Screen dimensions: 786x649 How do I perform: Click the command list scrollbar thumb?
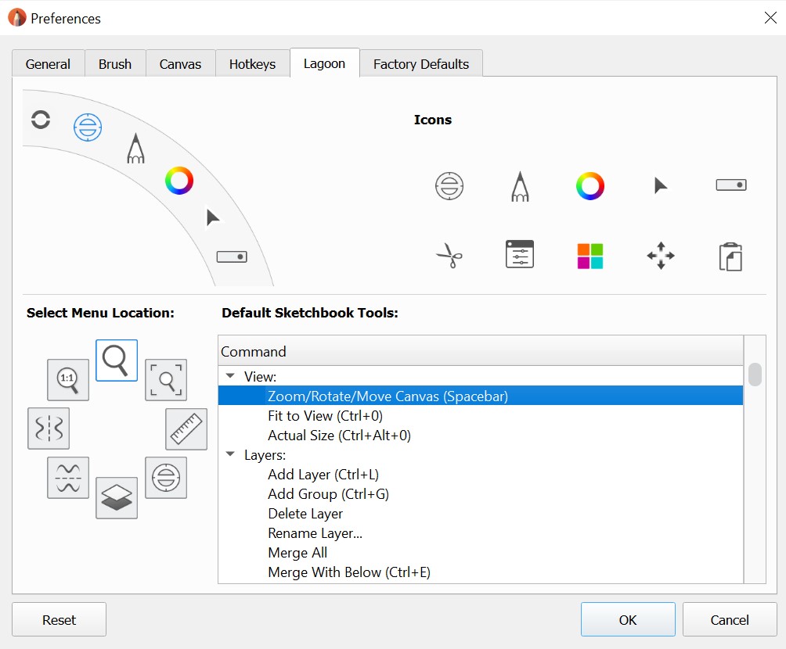click(x=755, y=375)
